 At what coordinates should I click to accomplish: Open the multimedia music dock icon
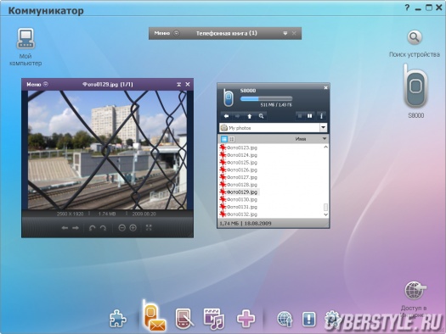tap(213, 319)
